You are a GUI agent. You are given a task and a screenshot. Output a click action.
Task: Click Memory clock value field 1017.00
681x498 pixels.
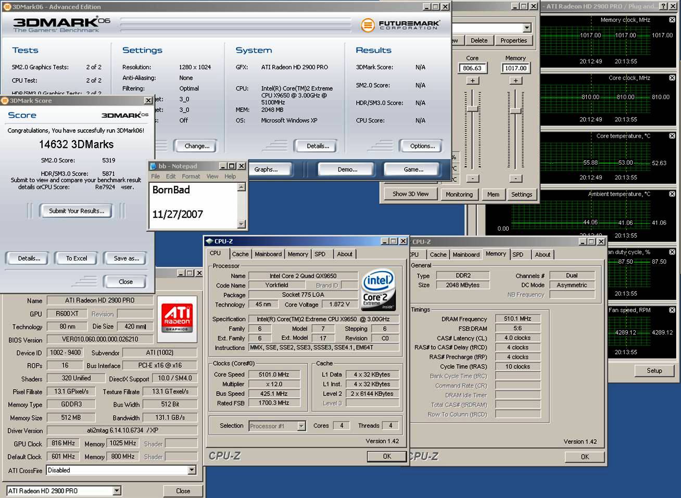coord(515,68)
